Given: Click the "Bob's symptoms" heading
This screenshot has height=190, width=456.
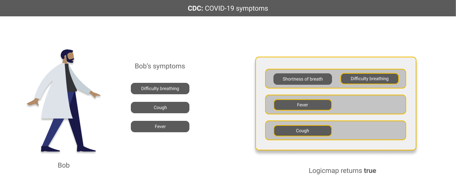Looking at the screenshot, I should (160, 66).
